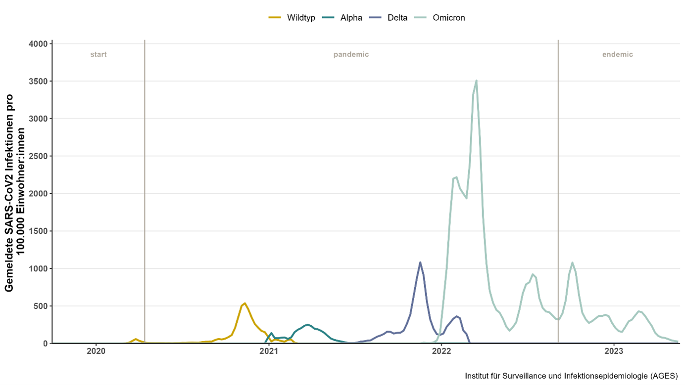Select the Alpha legend label
Viewport: 685px width, 385px height.
(x=351, y=18)
